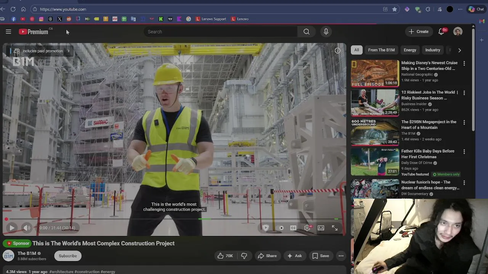Switch to theater mode

pyautogui.click(x=321, y=228)
